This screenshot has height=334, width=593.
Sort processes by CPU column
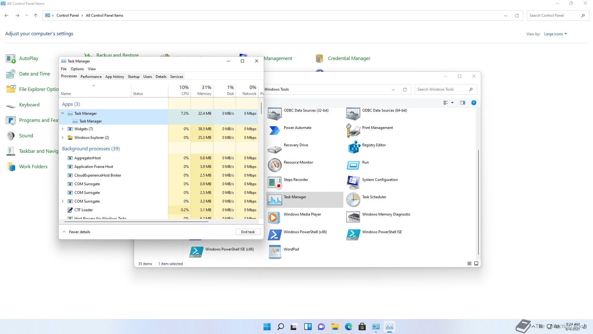pyautogui.click(x=180, y=90)
